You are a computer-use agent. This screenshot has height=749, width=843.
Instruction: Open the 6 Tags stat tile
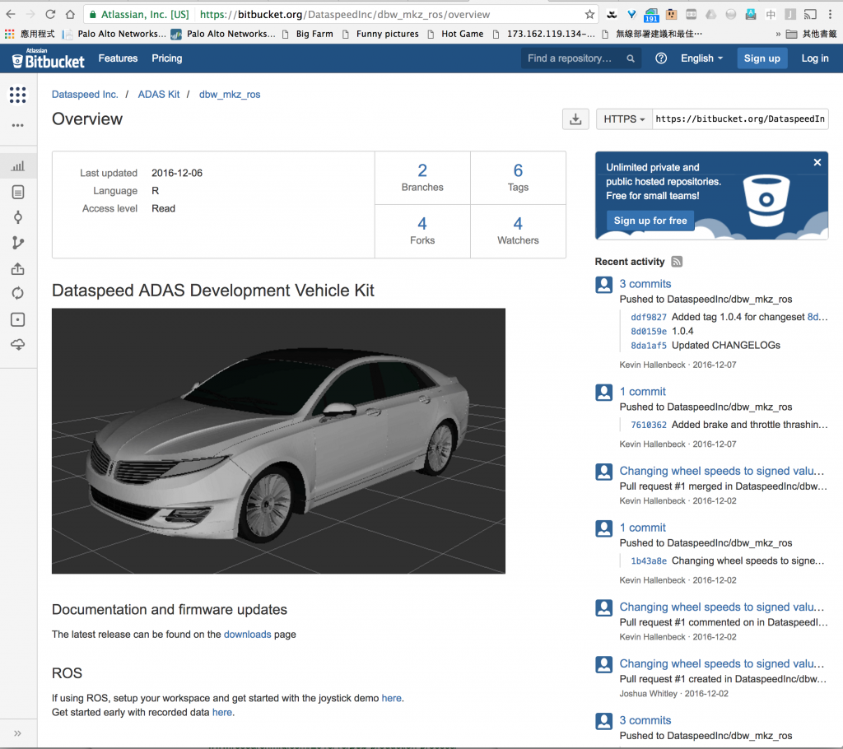[x=518, y=178]
